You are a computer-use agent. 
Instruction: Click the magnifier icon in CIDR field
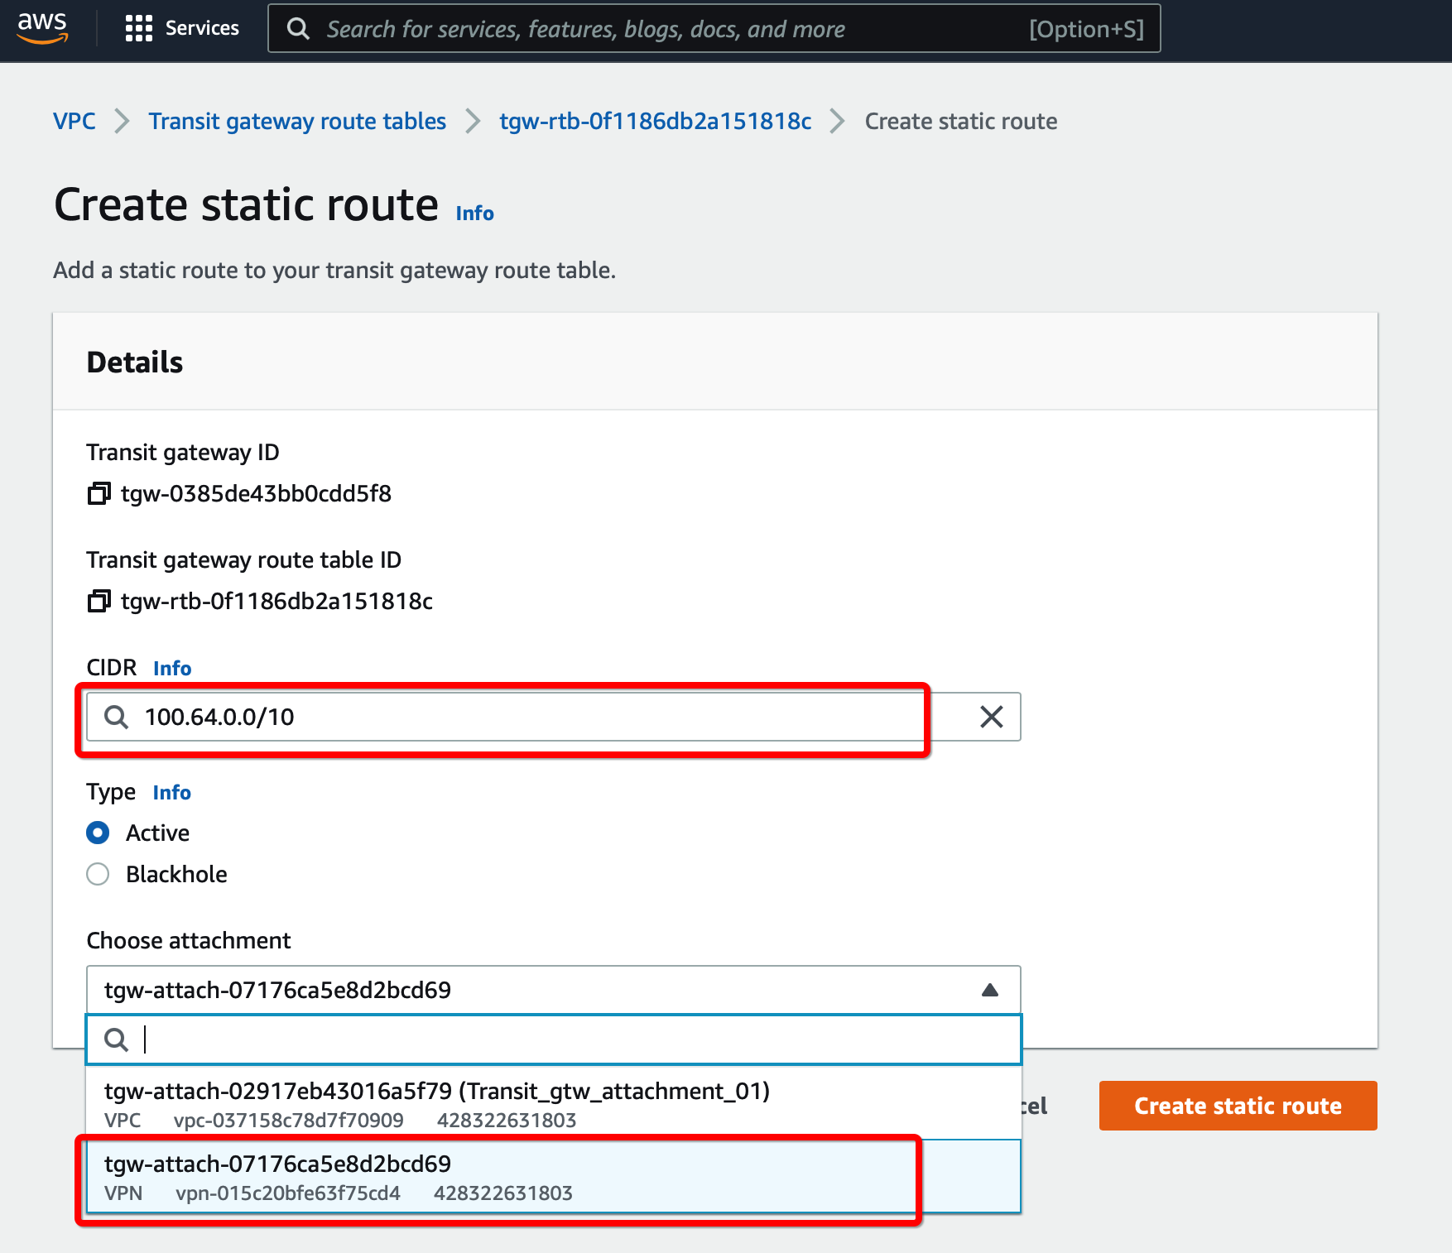117,717
